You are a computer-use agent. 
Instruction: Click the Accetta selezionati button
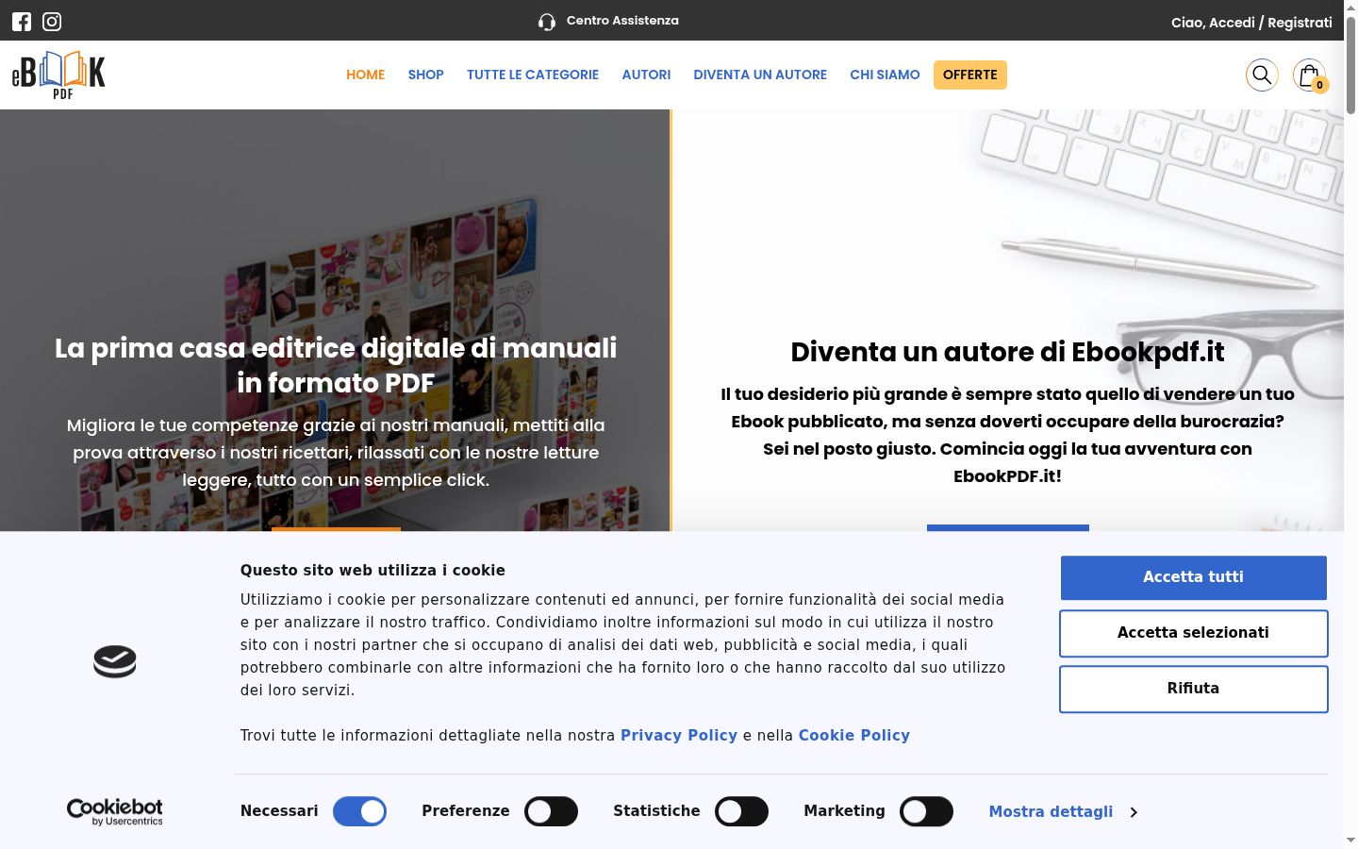coord(1194,633)
